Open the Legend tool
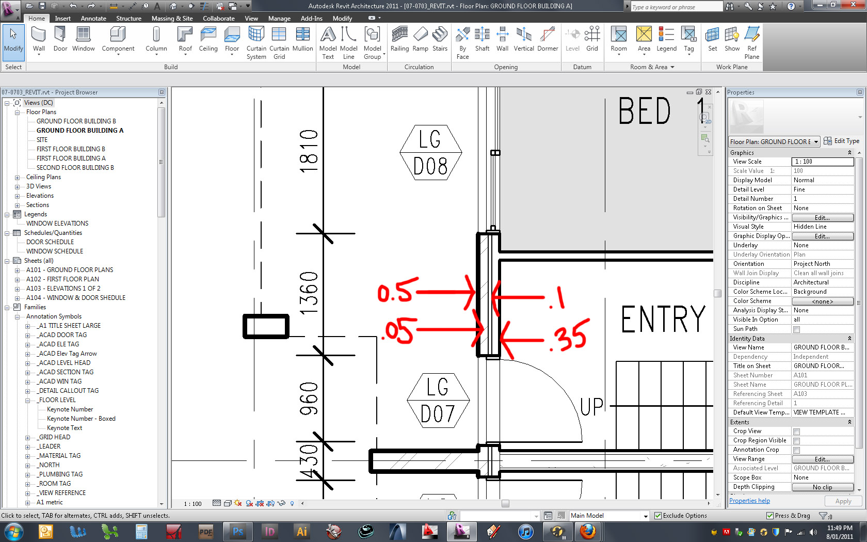 [666, 40]
